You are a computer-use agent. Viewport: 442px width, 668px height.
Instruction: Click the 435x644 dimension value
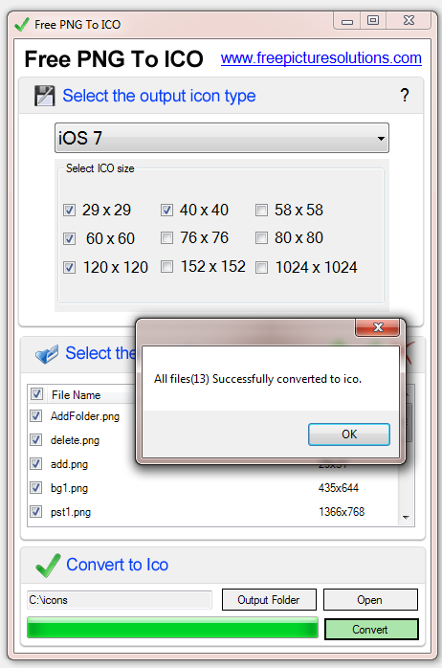[339, 488]
